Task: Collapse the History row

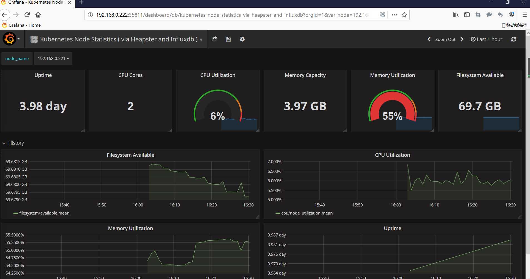Action: 13,143
